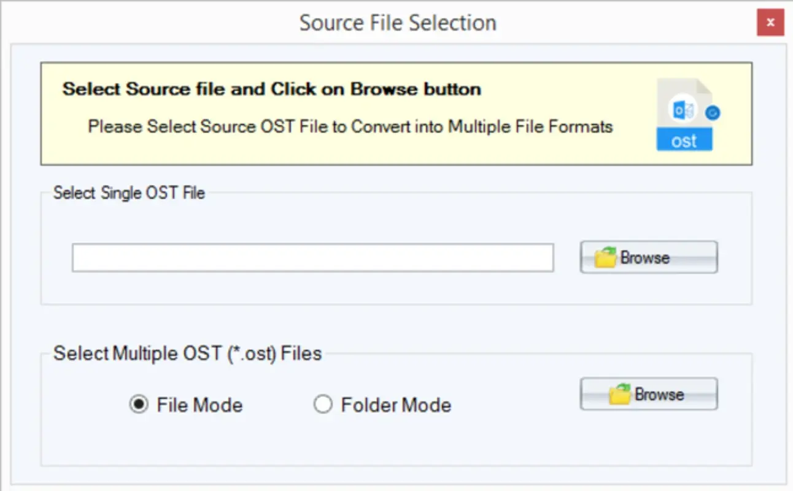Click the yellow open-folder icon for single file selection
The image size is (793, 491).
(606, 257)
